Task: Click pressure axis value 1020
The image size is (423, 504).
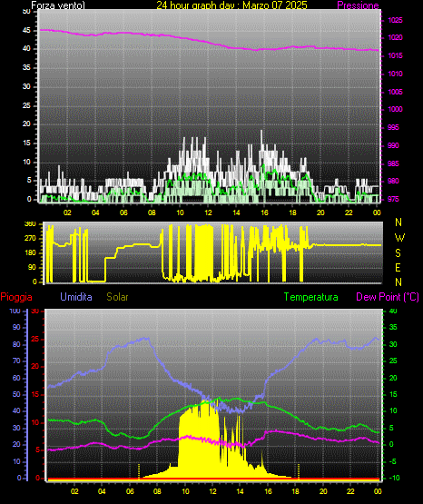Action: pyautogui.click(x=396, y=37)
